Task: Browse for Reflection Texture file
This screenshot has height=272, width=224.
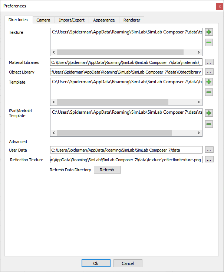Action: click(x=209, y=160)
